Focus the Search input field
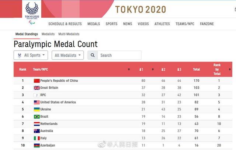 119,55
